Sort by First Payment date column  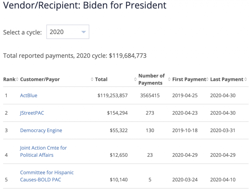coord(189,79)
